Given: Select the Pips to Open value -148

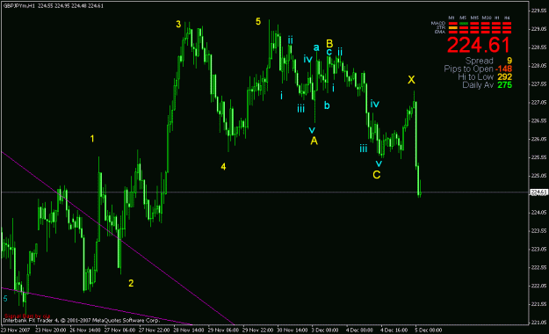Looking at the screenshot, I should pos(503,69).
